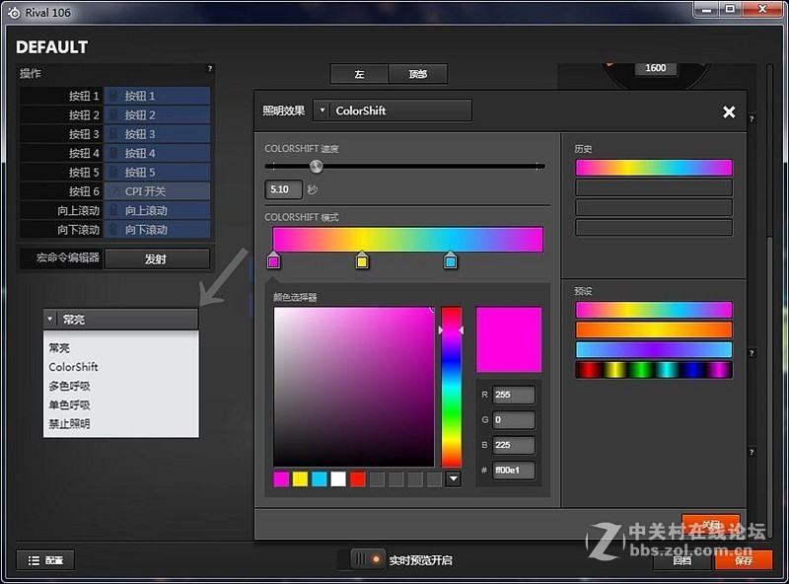Click the yellow gradient stop marker
This screenshot has height=584, width=789.
362,261
